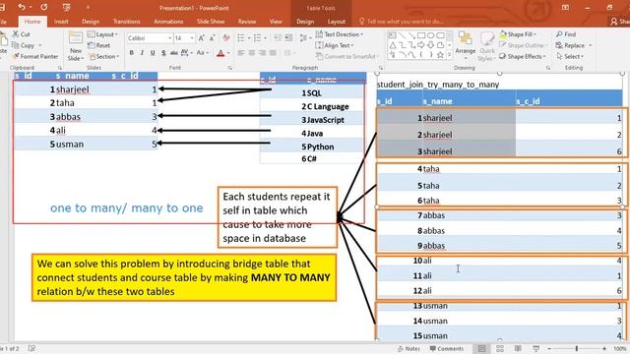Viewport: 630px width, 354px height.
Task: Increase list indent level
Action: click(288, 38)
